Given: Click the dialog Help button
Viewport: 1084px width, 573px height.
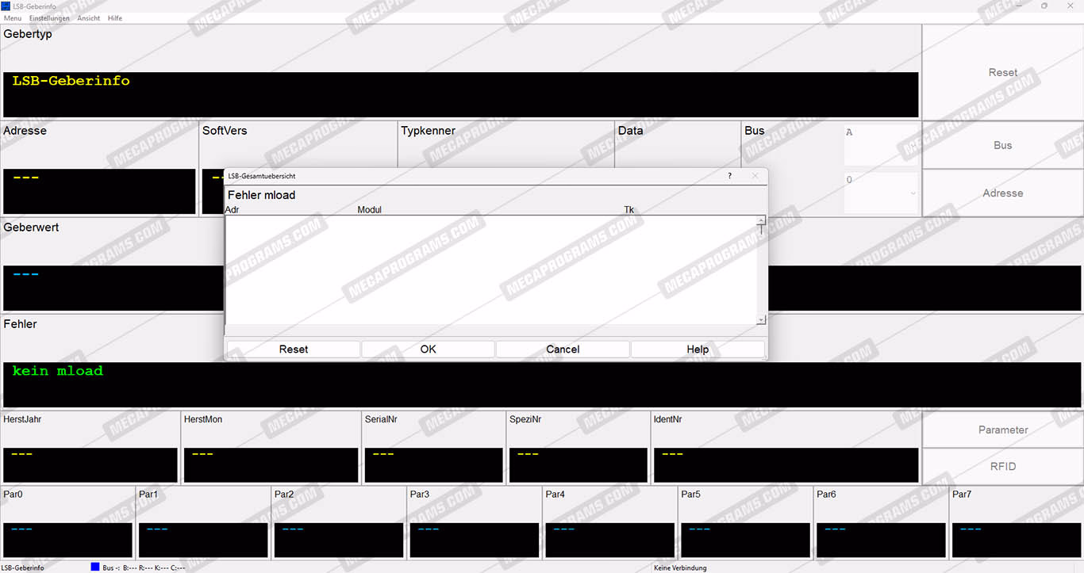Looking at the screenshot, I should pos(698,350).
